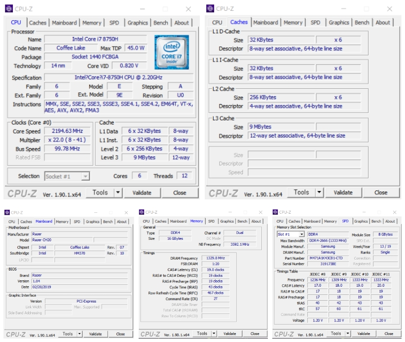The width and height of the screenshot is (405, 342).
Task: Click NB Frequency value 3592.1 MHz
Action: (240, 244)
